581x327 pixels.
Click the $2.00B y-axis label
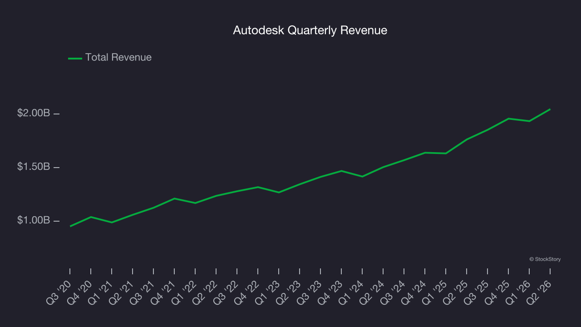click(x=34, y=113)
